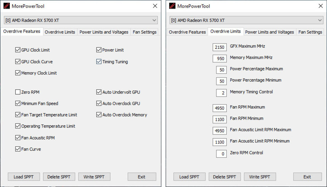Click Fan RPM Maximum input field
327x187 pixels.
pos(220,108)
